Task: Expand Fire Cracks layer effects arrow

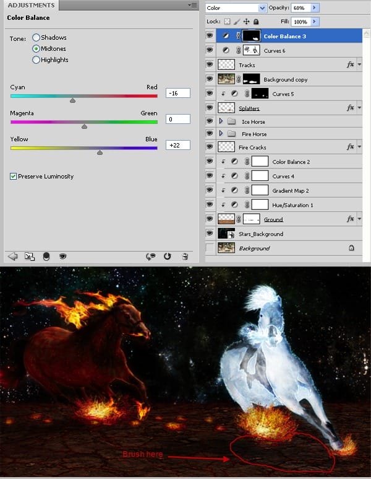Action: 359,147
